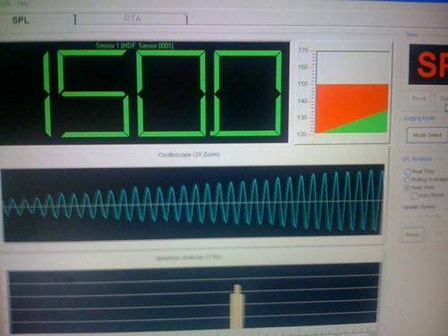Click the oscilloscope waveform display
Screen dimensions: 448x336
[193, 203]
